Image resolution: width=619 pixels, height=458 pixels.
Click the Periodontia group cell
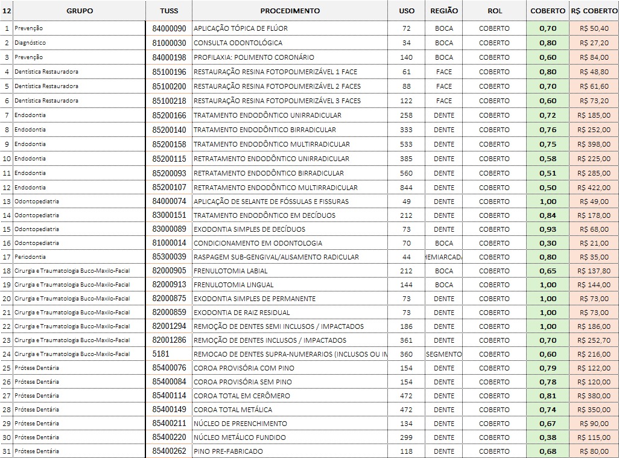point(31,257)
